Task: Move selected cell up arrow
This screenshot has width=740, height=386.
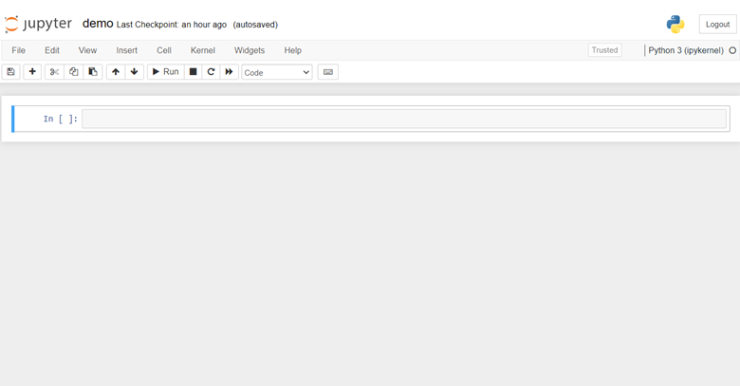Action: coord(116,72)
